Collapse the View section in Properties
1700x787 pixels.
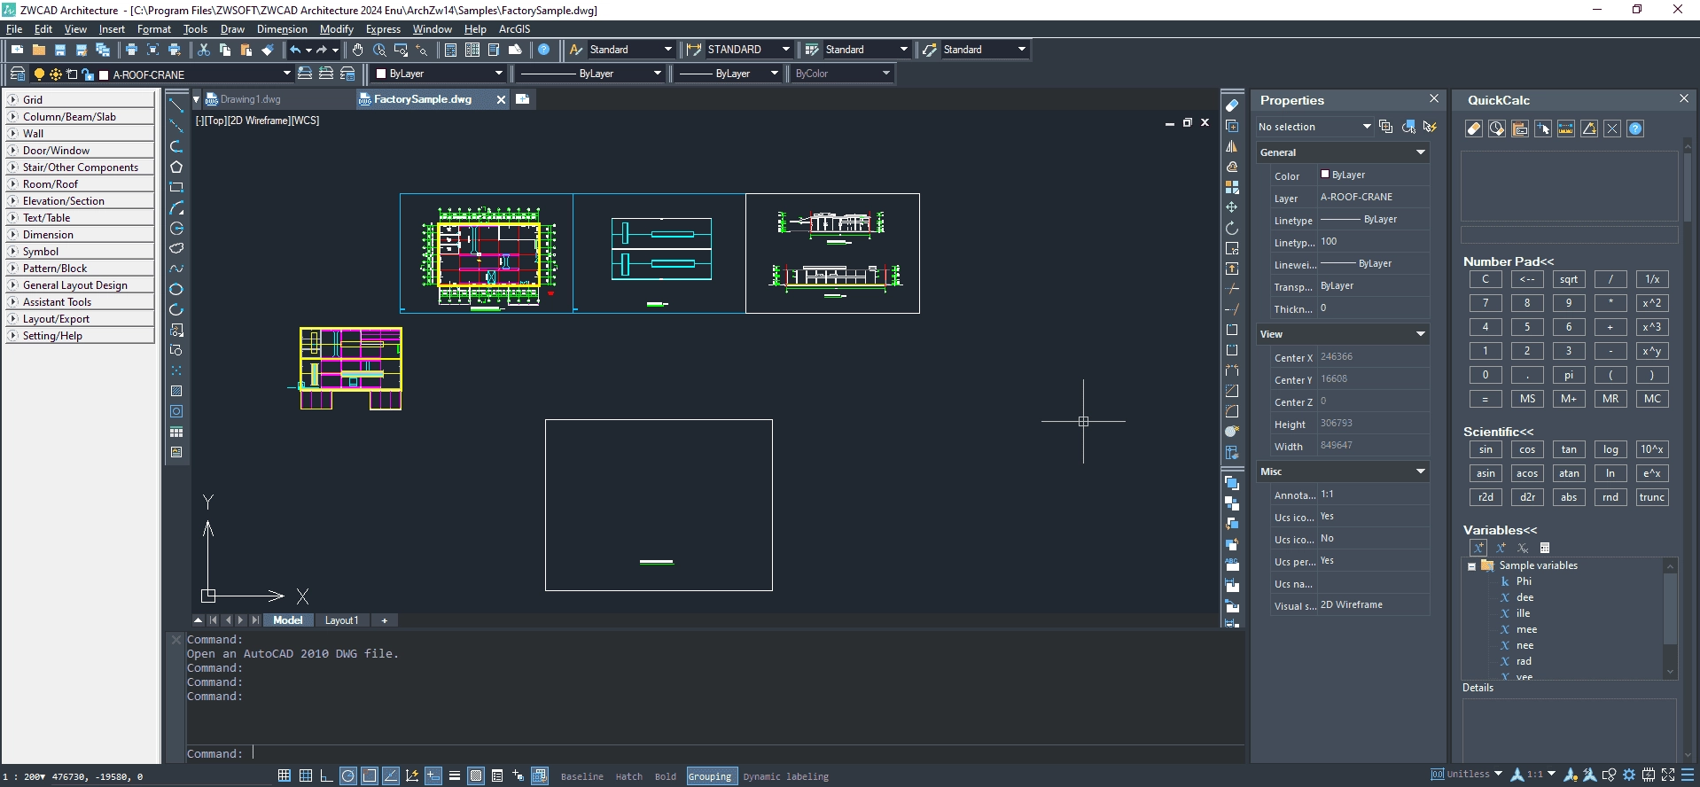(1421, 334)
